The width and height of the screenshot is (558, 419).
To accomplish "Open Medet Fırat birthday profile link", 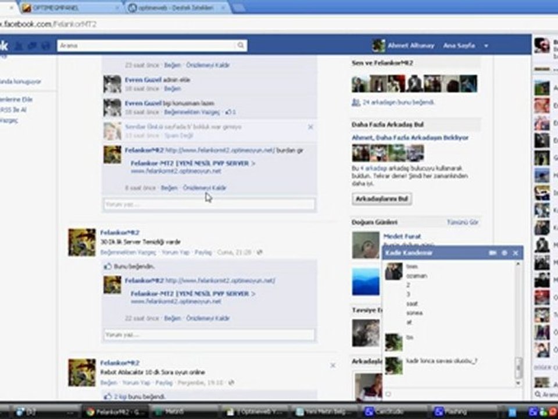I will (x=402, y=236).
